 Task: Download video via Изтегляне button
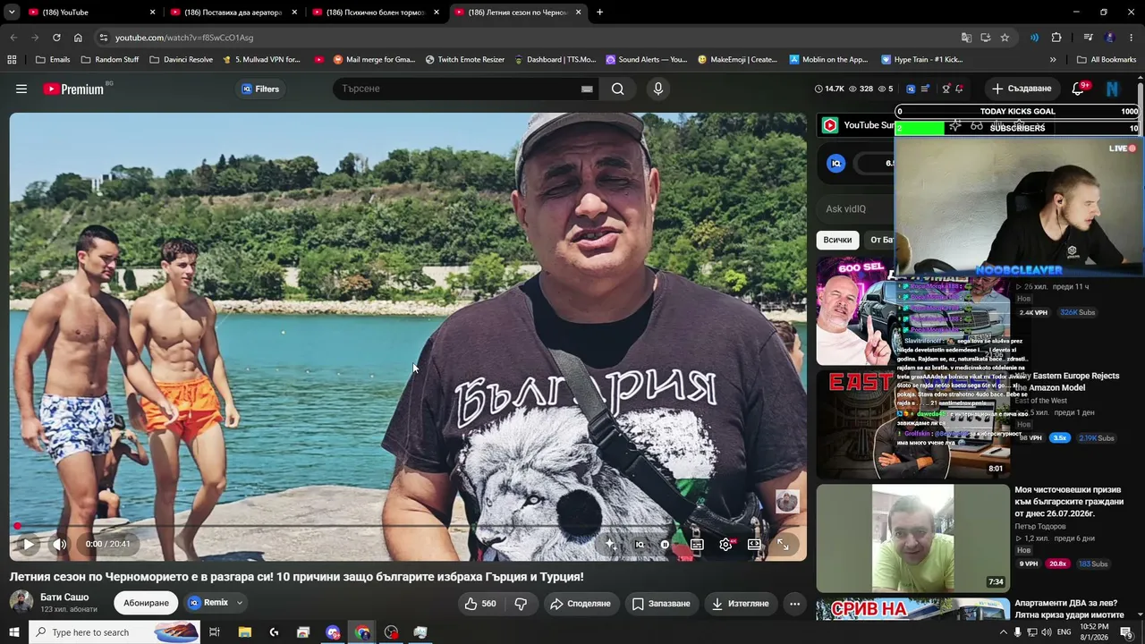pos(740,604)
